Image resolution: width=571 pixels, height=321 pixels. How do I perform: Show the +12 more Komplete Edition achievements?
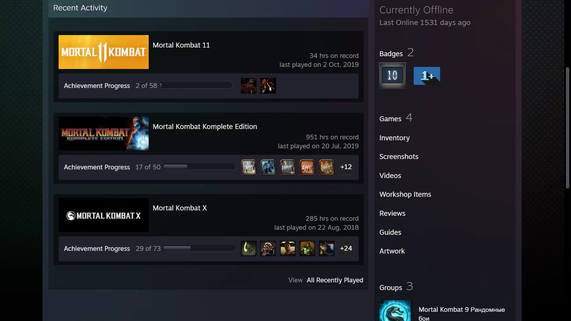click(346, 167)
